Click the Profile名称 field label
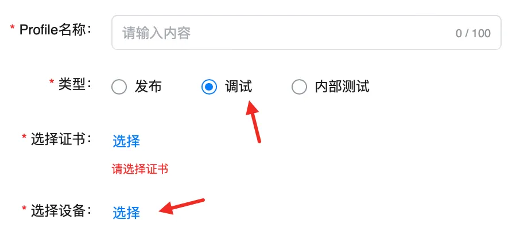This screenshot has width=516, height=239. (x=55, y=30)
